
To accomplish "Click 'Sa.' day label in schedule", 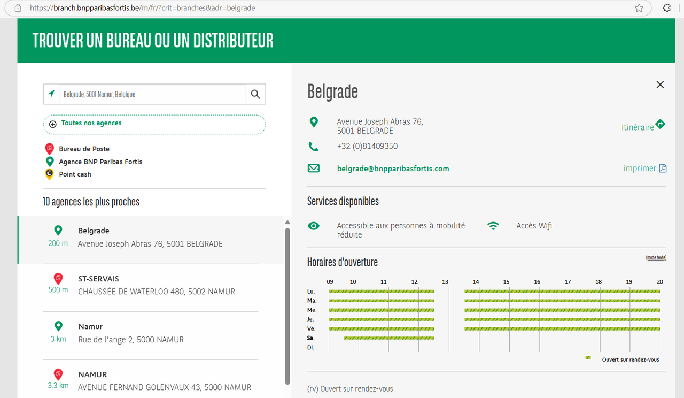I will (311, 338).
